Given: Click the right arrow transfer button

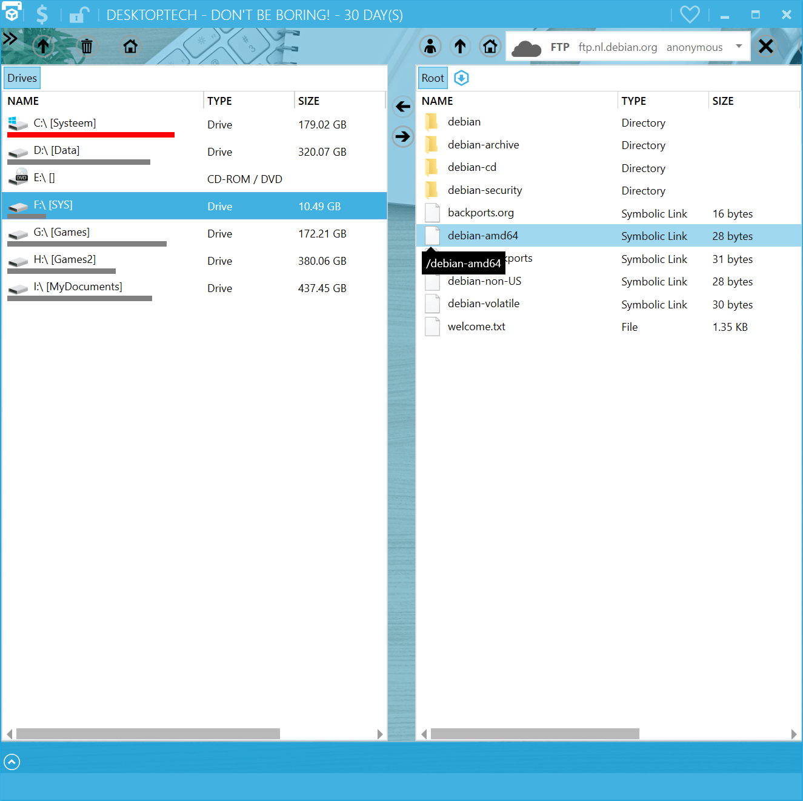Looking at the screenshot, I should [x=402, y=136].
